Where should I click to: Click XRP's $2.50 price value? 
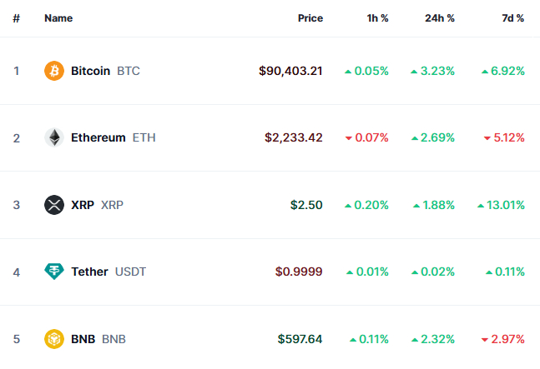point(306,205)
